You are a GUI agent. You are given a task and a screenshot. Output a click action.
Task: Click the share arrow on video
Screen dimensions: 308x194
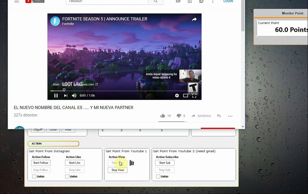194,19
